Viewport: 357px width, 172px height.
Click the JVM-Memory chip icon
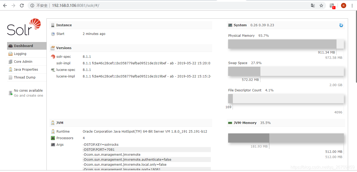pyautogui.click(x=230, y=123)
